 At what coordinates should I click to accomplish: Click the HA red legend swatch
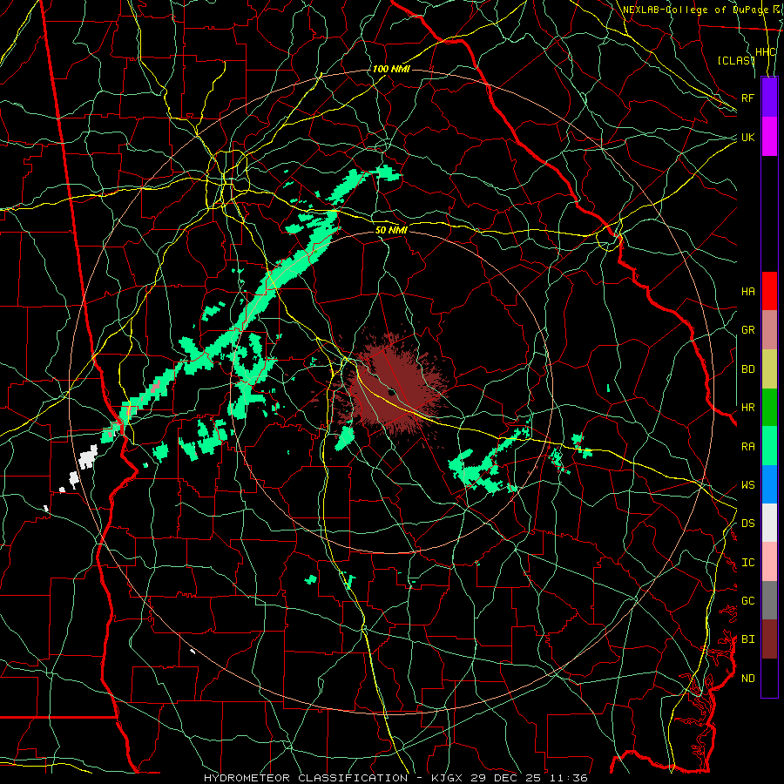pos(769,291)
